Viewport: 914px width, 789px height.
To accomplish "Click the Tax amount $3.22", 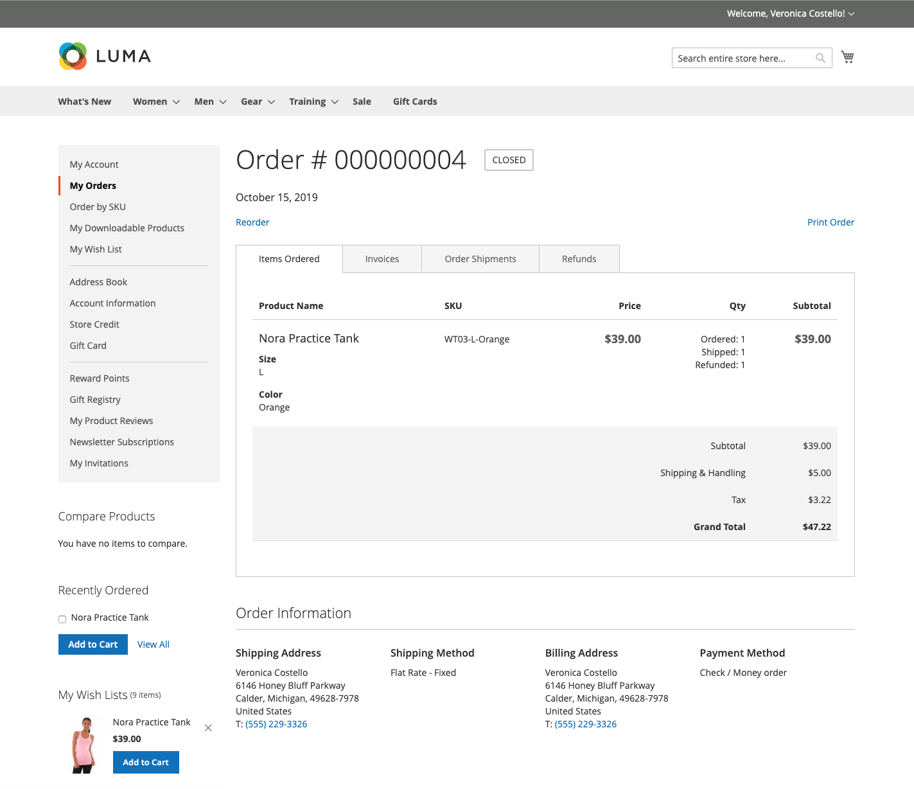I will [x=820, y=500].
